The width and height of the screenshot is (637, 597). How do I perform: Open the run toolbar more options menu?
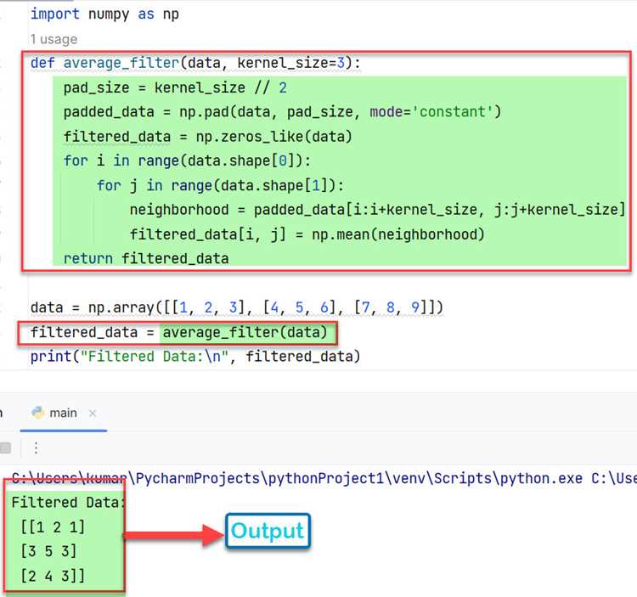pos(37,448)
